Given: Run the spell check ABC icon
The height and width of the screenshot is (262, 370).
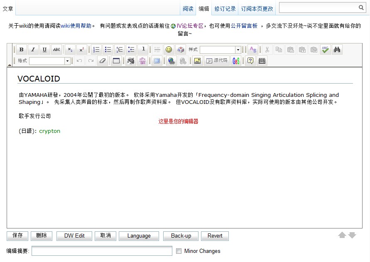Looking at the screenshot, I should pyautogui.click(x=325, y=49).
